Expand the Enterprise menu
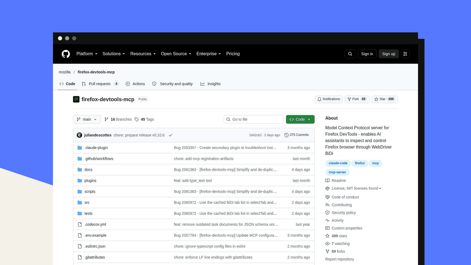Image resolution: width=471 pixels, height=265 pixels. (x=208, y=54)
